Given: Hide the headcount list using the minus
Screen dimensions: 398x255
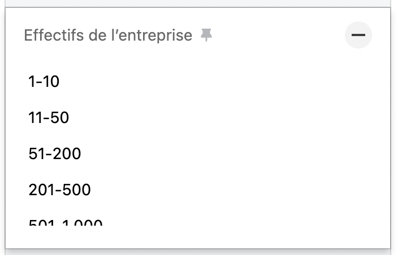Looking at the screenshot, I should (358, 35).
